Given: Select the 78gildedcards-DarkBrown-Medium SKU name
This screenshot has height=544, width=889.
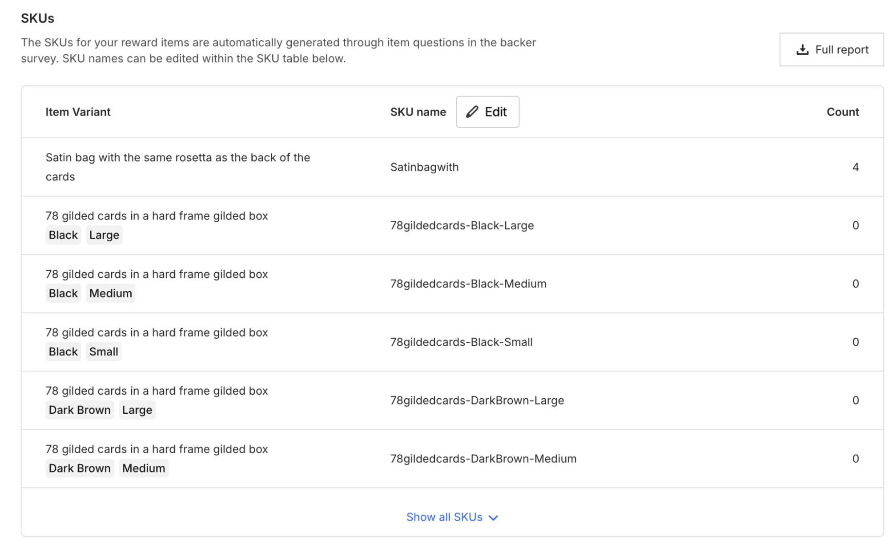Looking at the screenshot, I should click(483, 459).
